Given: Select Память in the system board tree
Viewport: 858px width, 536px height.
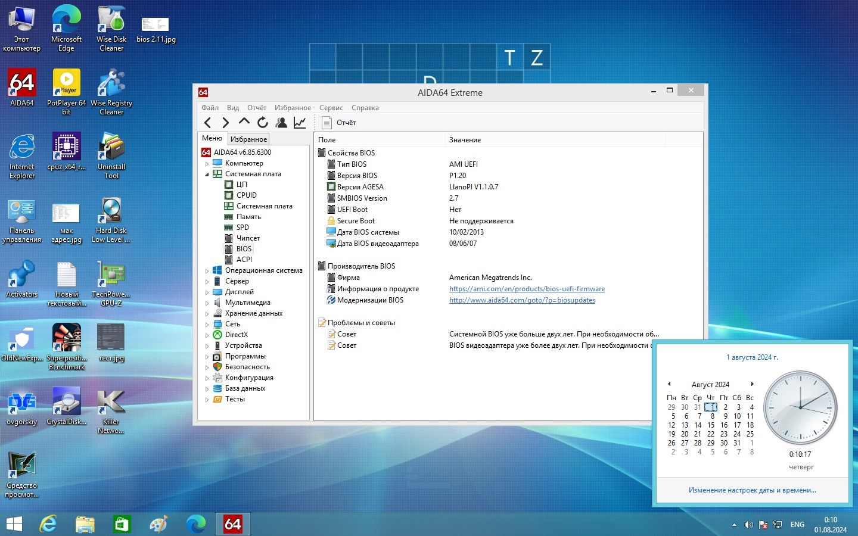Looking at the screenshot, I should (248, 217).
